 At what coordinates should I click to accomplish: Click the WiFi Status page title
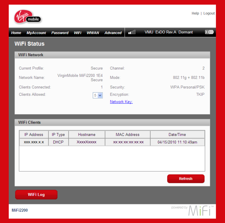(29, 44)
